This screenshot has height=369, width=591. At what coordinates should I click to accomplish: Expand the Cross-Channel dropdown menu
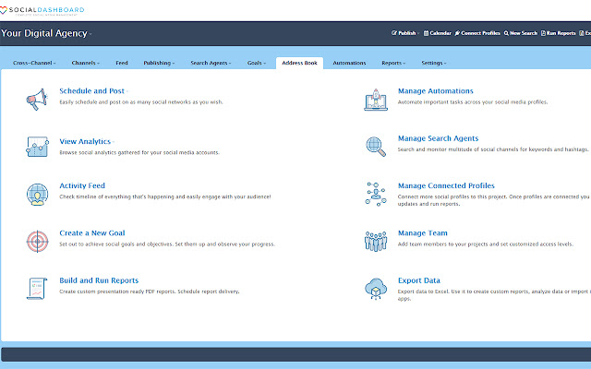35,64
